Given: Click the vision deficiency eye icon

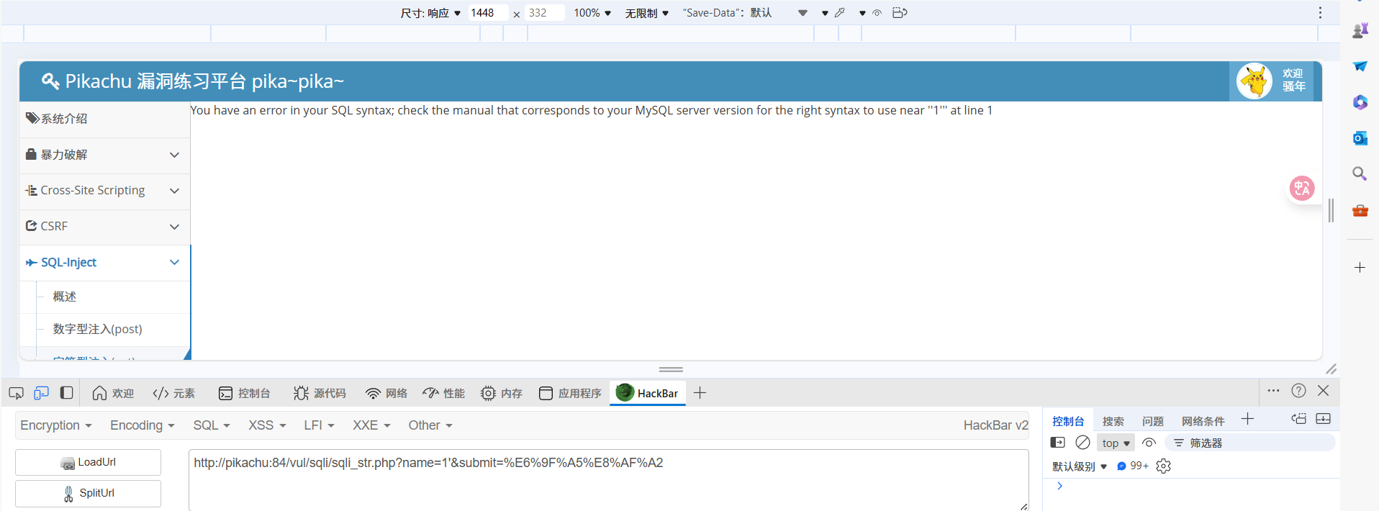Looking at the screenshot, I should pyautogui.click(x=877, y=13).
